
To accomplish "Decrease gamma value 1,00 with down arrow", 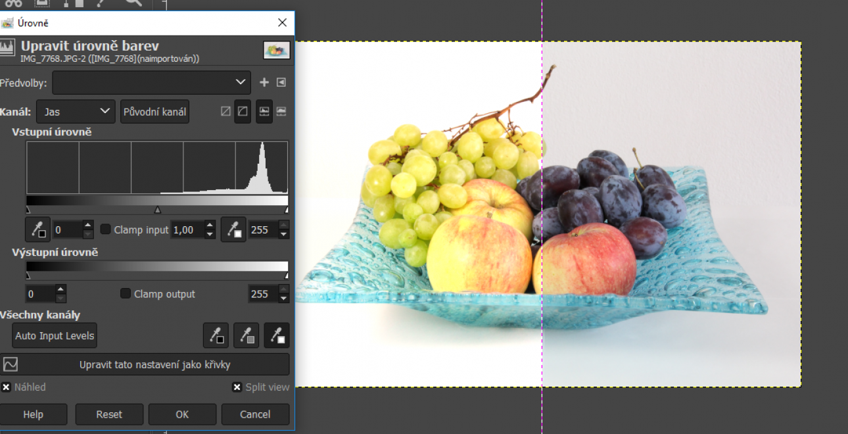I will click(x=210, y=235).
